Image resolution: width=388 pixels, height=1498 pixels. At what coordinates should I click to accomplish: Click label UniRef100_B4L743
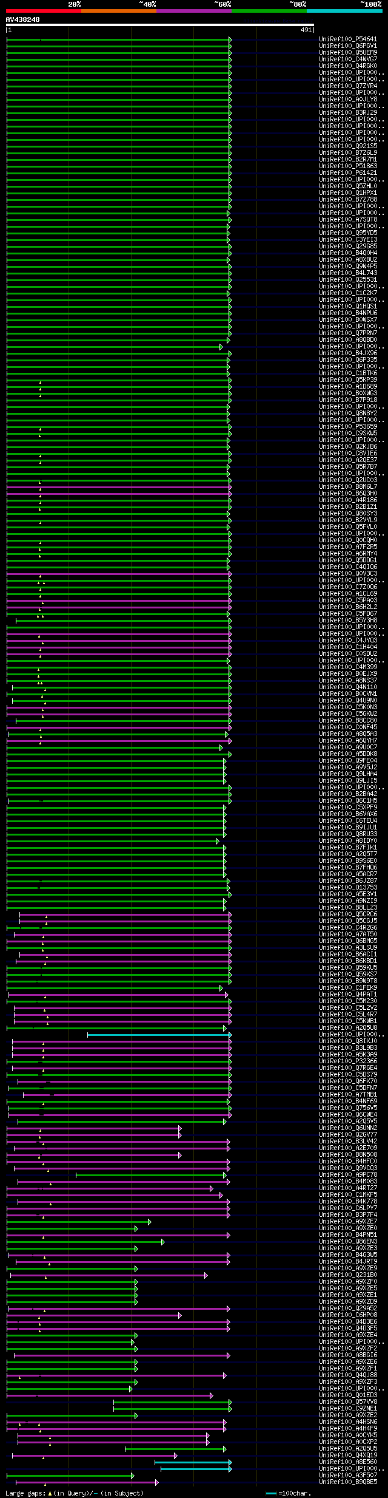348,273
